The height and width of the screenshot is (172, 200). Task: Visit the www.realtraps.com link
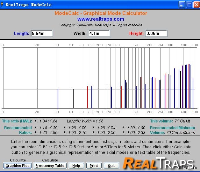(101, 19)
